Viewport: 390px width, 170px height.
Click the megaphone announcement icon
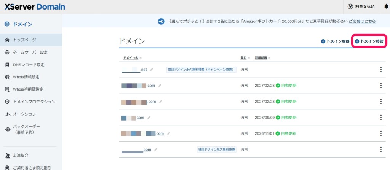click(161, 21)
